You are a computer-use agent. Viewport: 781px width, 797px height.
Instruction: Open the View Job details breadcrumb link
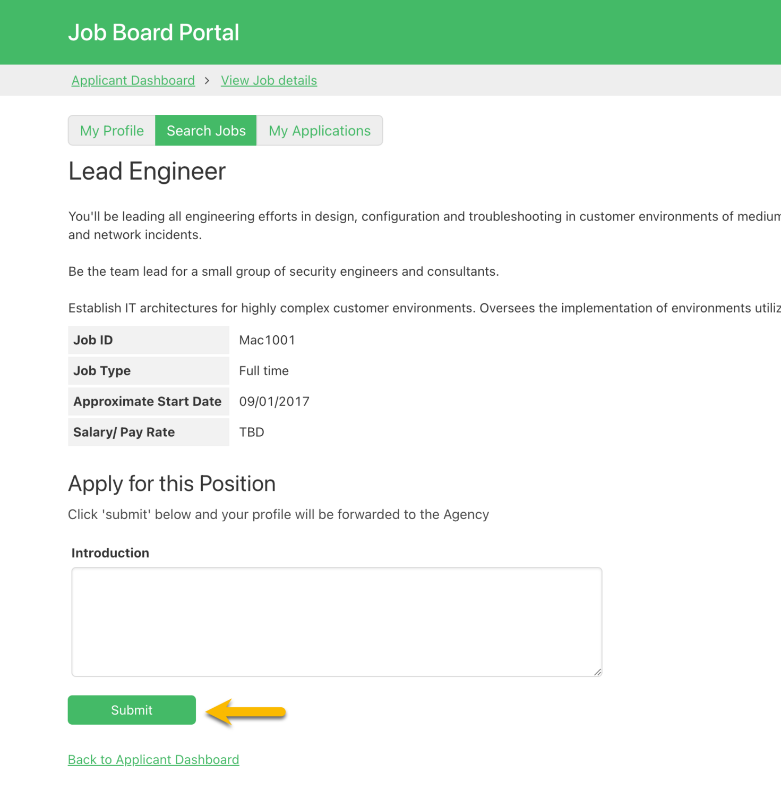point(269,80)
